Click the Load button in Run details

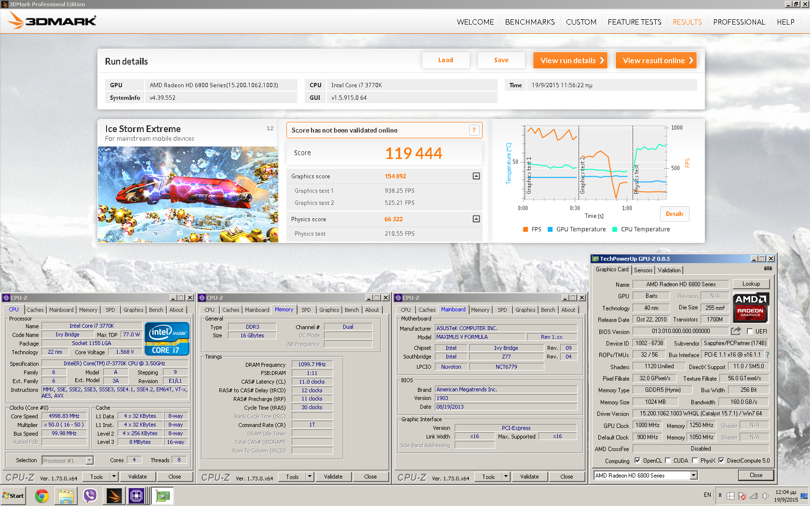point(445,60)
